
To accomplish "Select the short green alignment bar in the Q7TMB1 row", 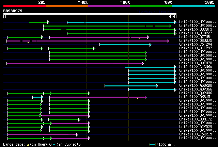I will click(x=25, y=37).
